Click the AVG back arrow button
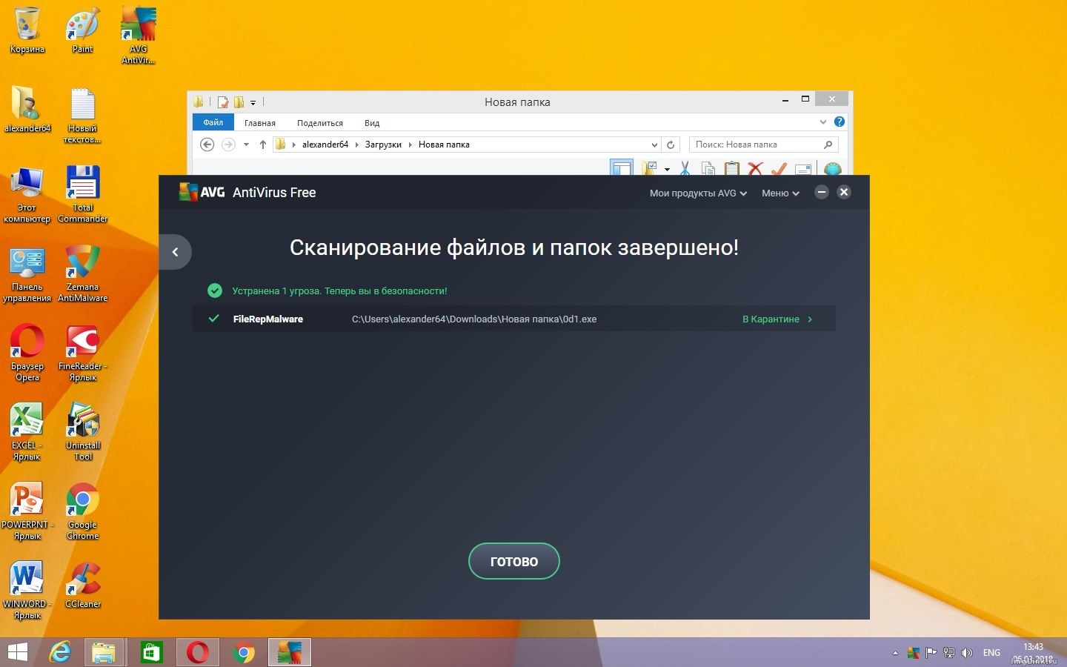The image size is (1067, 667). click(176, 252)
